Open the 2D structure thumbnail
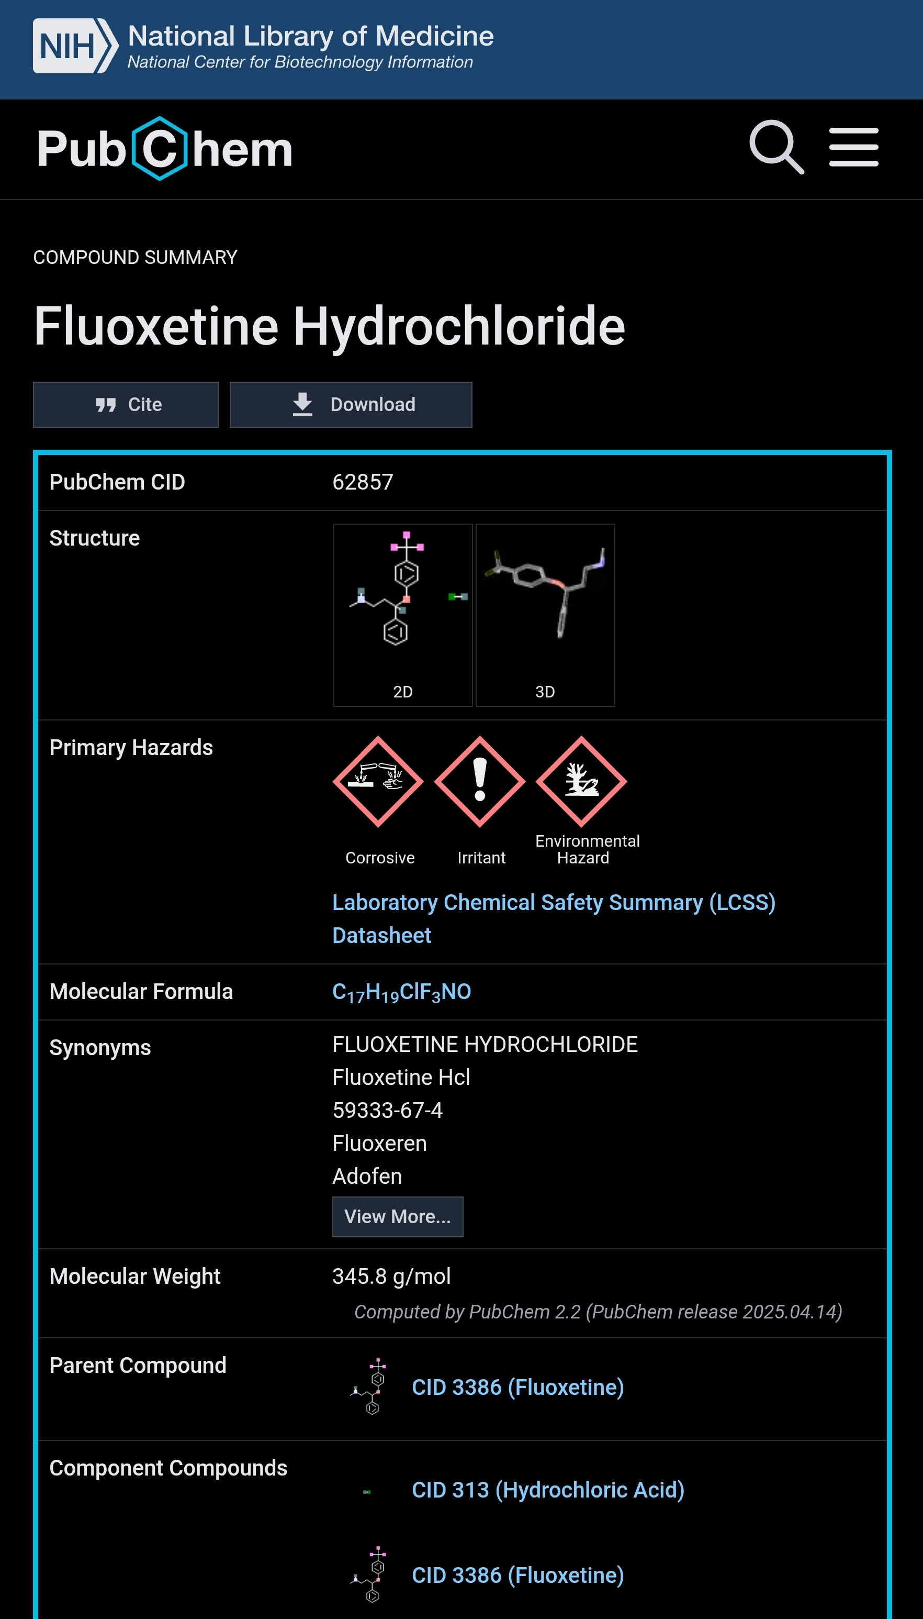 coord(402,615)
